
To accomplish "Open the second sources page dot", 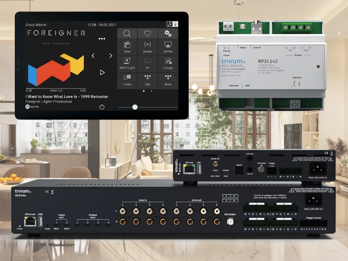I will click(x=151, y=91).
